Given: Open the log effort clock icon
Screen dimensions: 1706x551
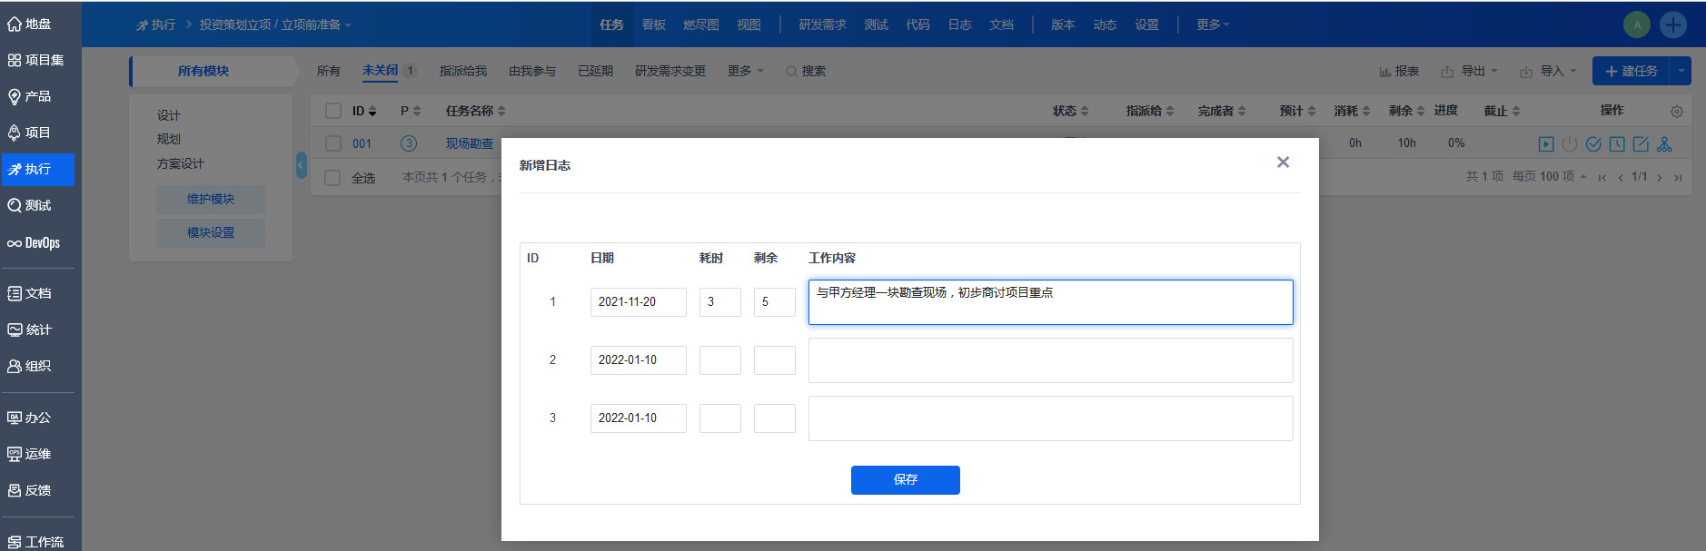Looking at the screenshot, I should pyautogui.click(x=1617, y=143).
